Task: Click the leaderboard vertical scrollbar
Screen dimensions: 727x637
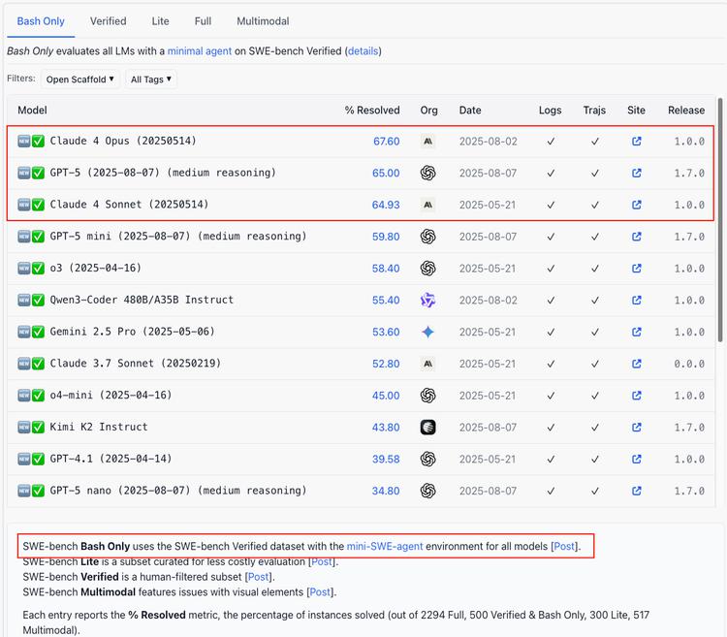Action: [x=719, y=218]
